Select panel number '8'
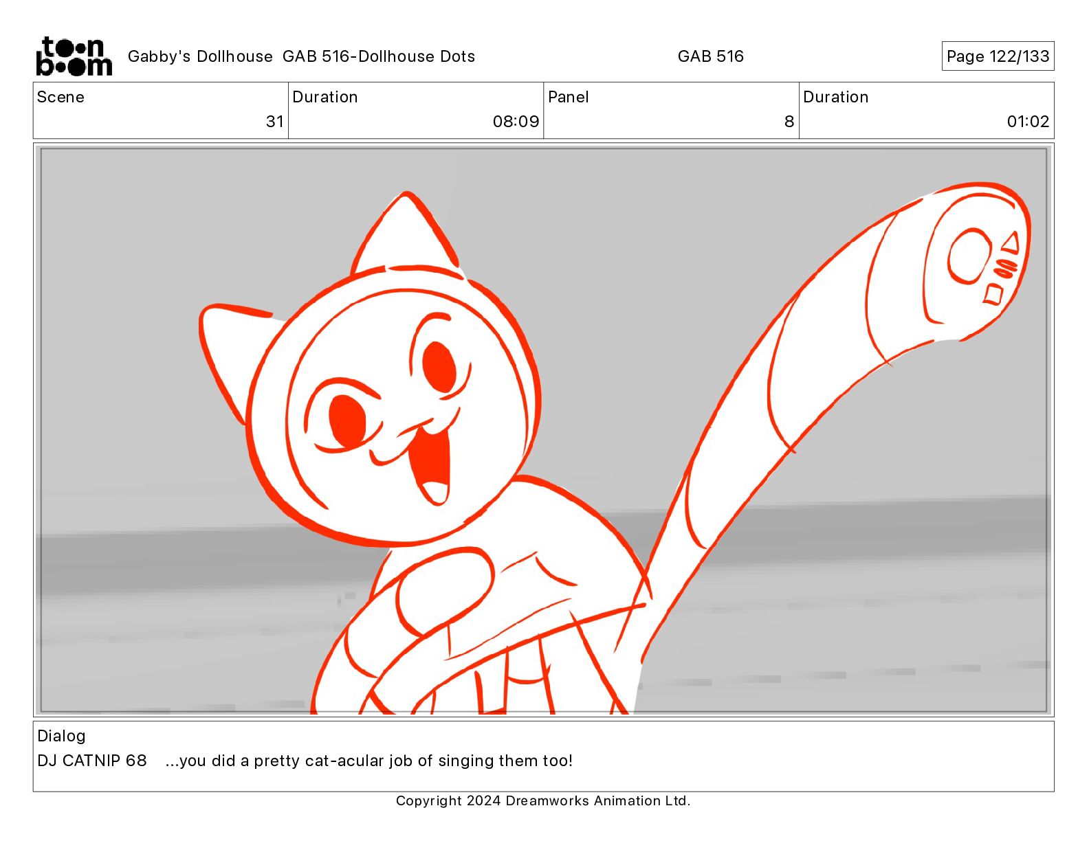 (789, 122)
